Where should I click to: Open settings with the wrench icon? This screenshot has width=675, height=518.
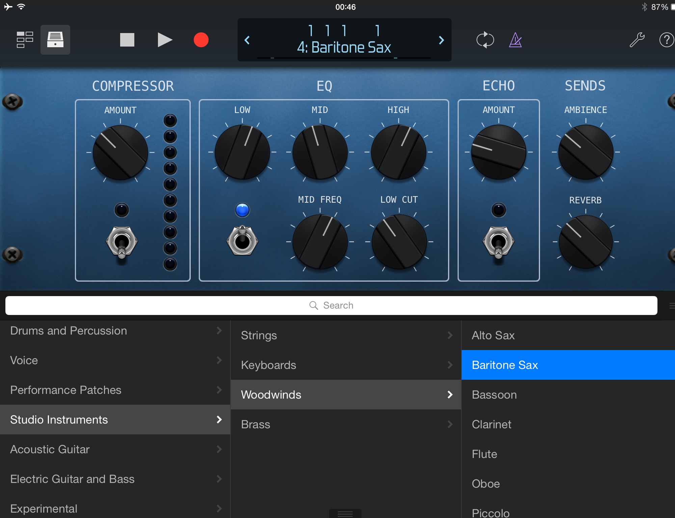(x=637, y=40)
